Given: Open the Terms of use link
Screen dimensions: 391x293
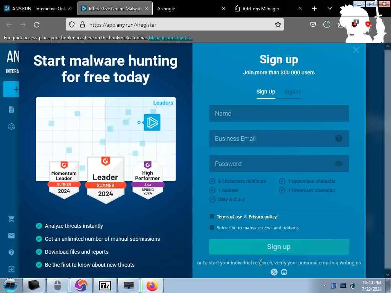Looking at the screenshot, I should click(x=229, y=217).
